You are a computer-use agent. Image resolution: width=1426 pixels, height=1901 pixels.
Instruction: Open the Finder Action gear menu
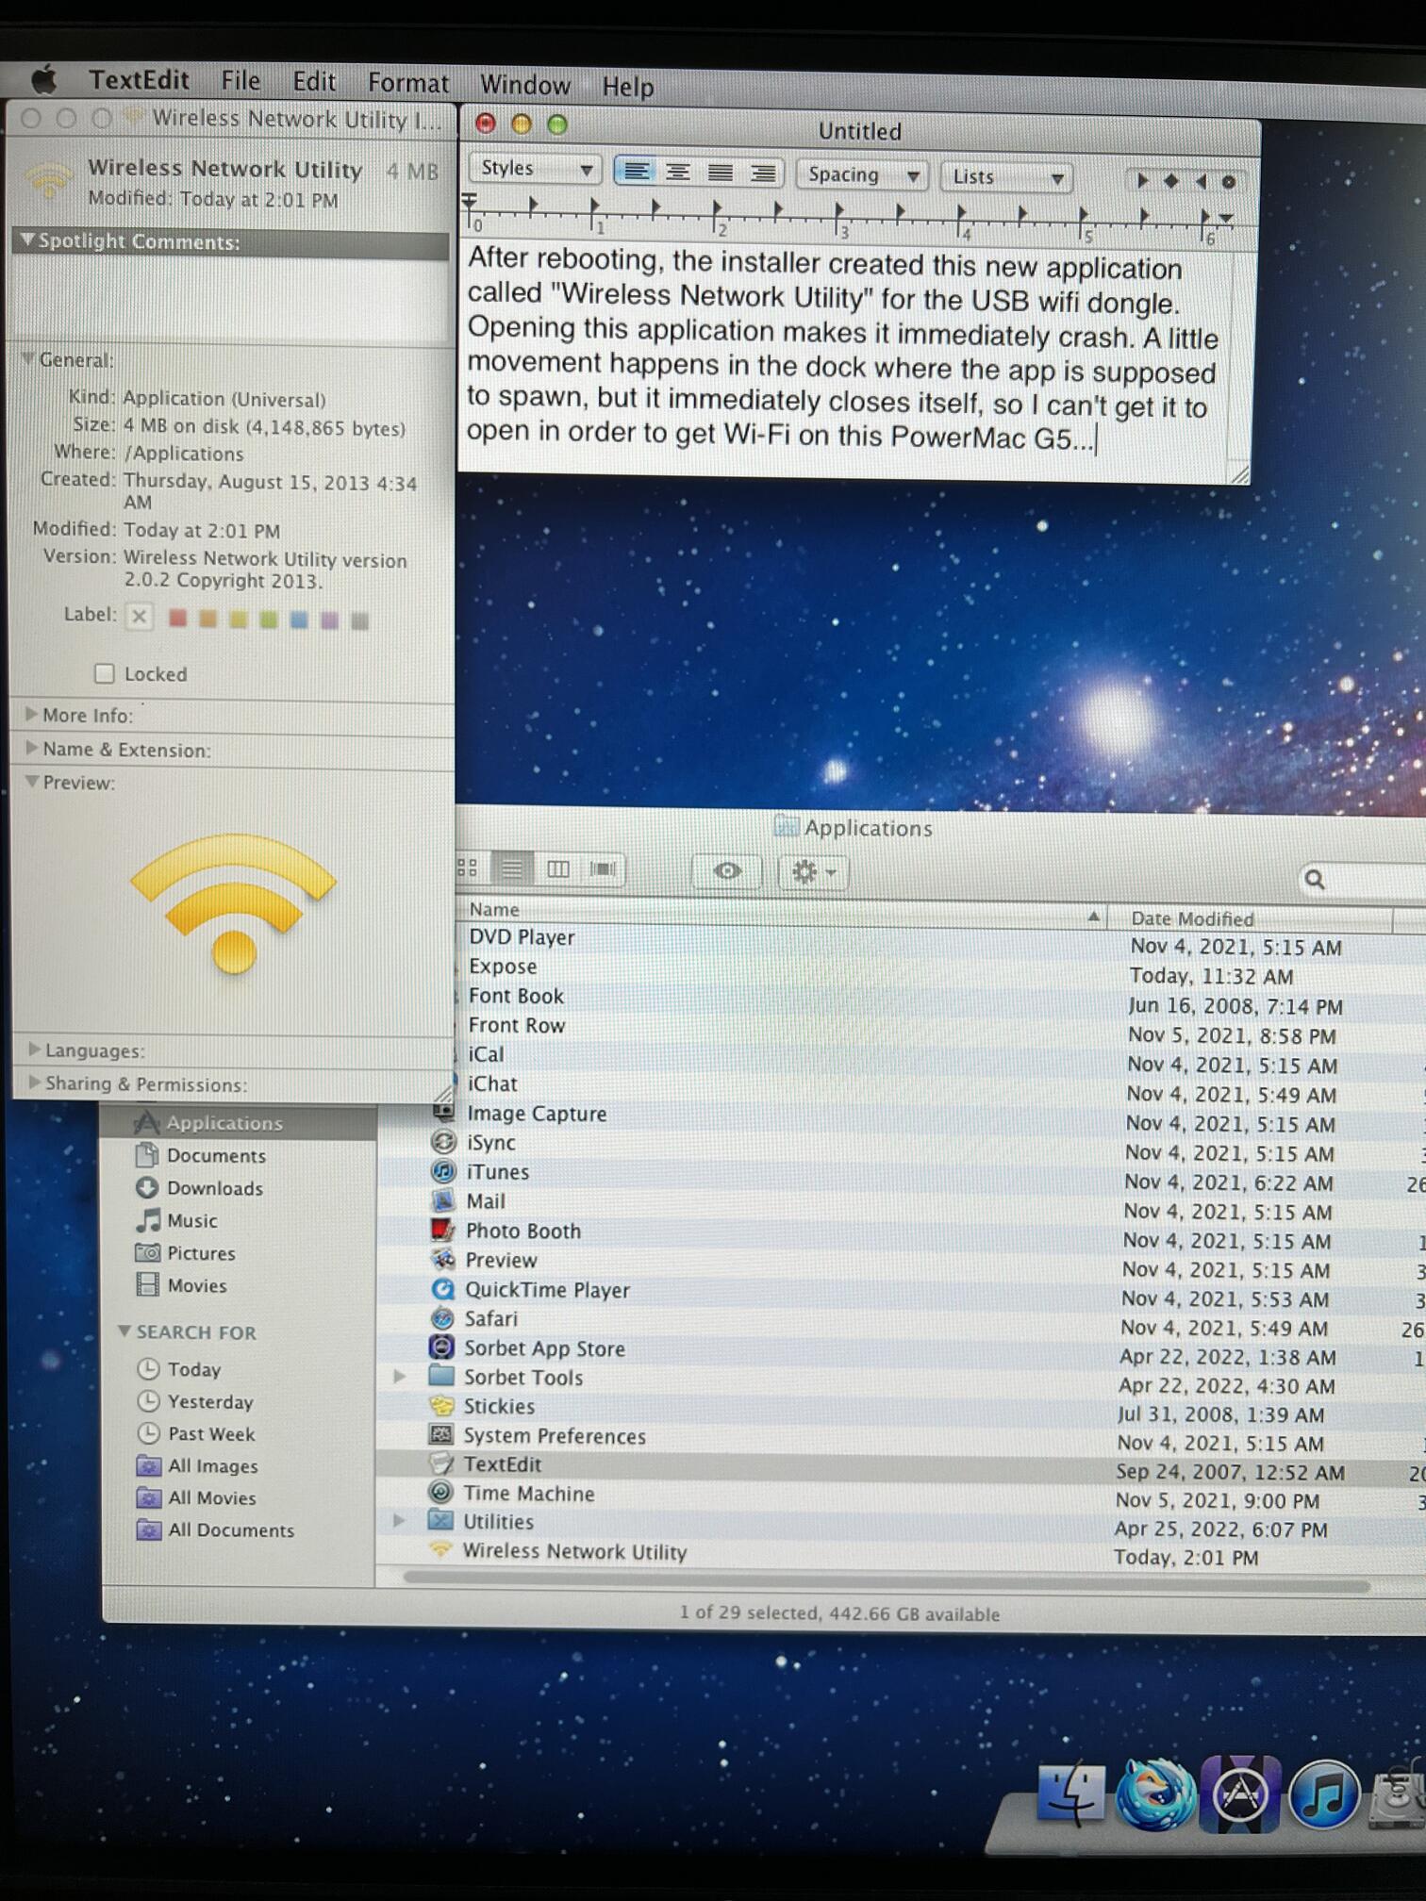click(x=813, y=873)
